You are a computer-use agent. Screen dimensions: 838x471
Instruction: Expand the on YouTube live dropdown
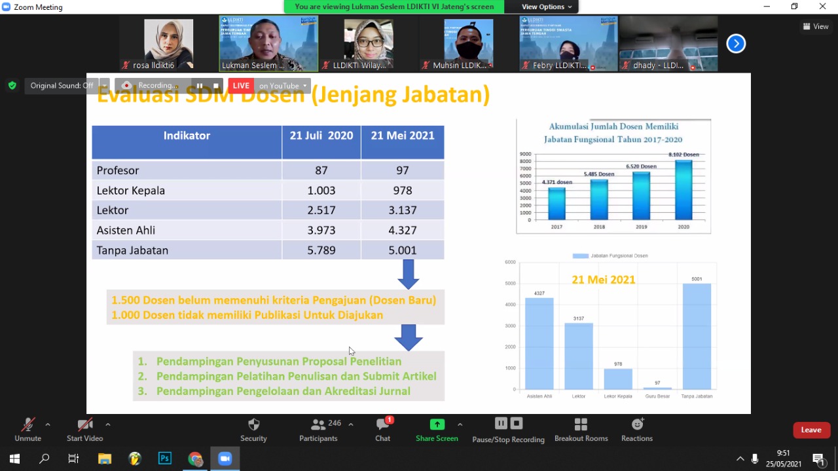coord(304,86)
